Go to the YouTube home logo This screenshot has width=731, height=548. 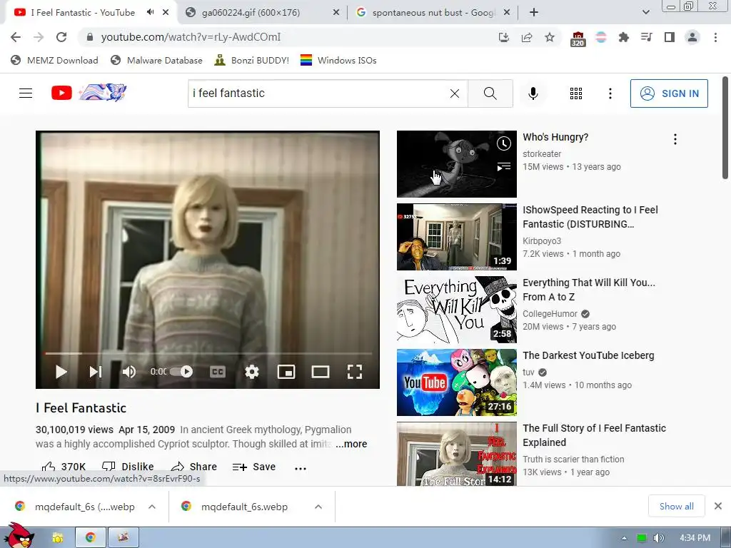click(89, 93)
